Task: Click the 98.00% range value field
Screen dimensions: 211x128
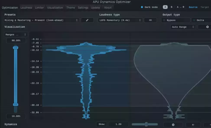Action: [16, 40]
